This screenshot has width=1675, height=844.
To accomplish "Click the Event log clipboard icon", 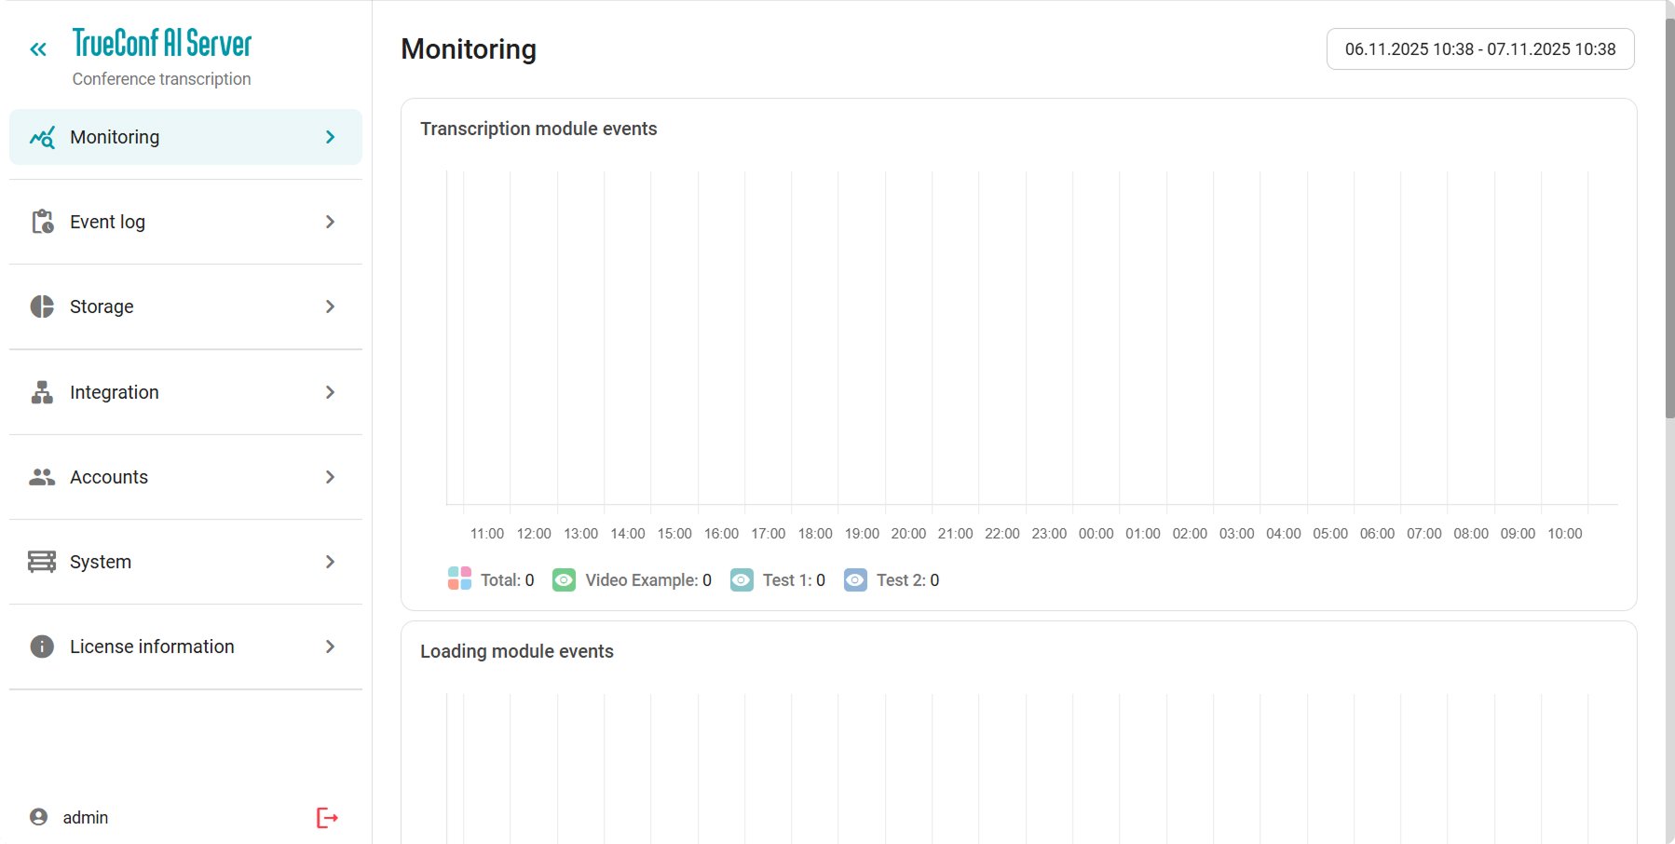I will click(42, 222).
